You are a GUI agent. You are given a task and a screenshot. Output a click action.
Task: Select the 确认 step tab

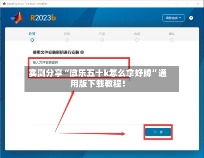pos(172,34)
